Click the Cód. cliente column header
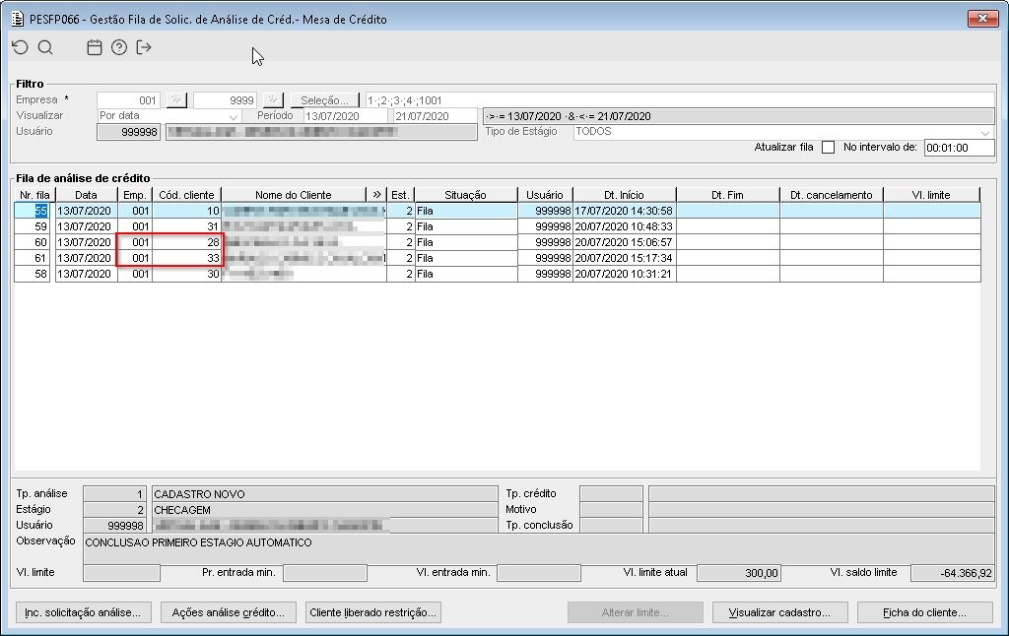Screen dimensions: 1009x636 click(x=186, y=194)
